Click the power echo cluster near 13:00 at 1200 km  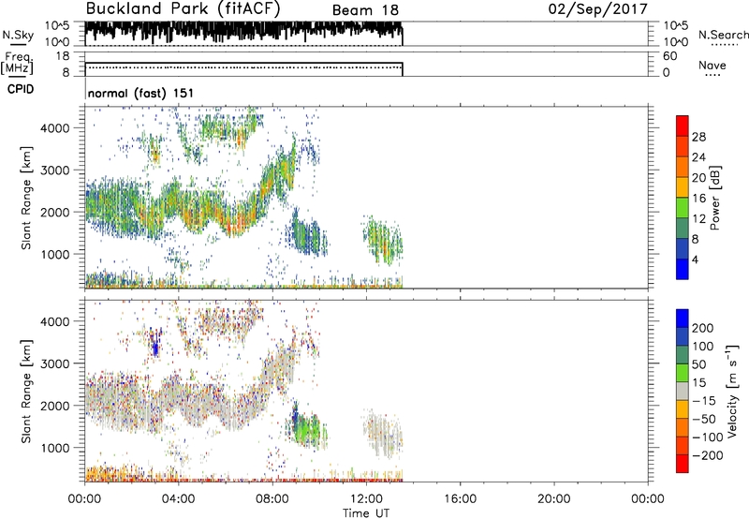(383, 241)
